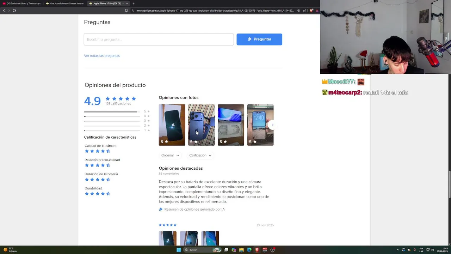
Task: Open the volume control in system tray
Action: [432, 250]
